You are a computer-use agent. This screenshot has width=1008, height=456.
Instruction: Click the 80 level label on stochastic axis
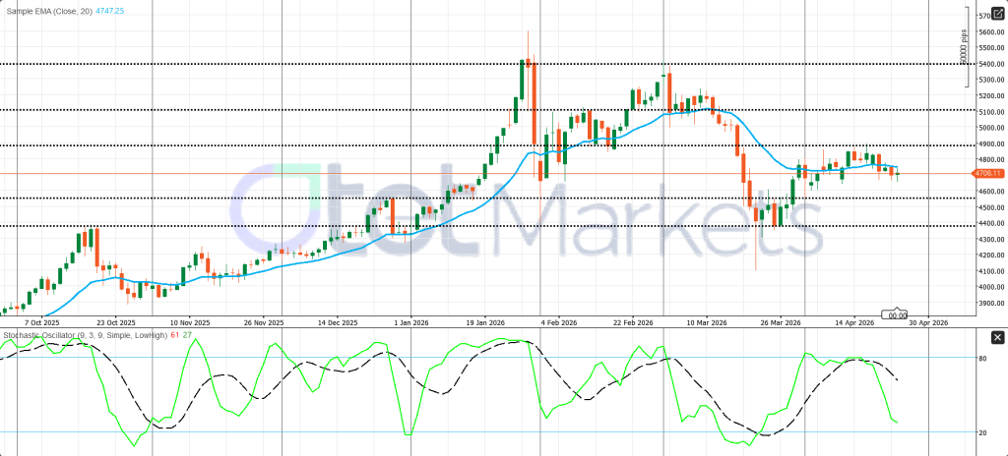point(983,359)
